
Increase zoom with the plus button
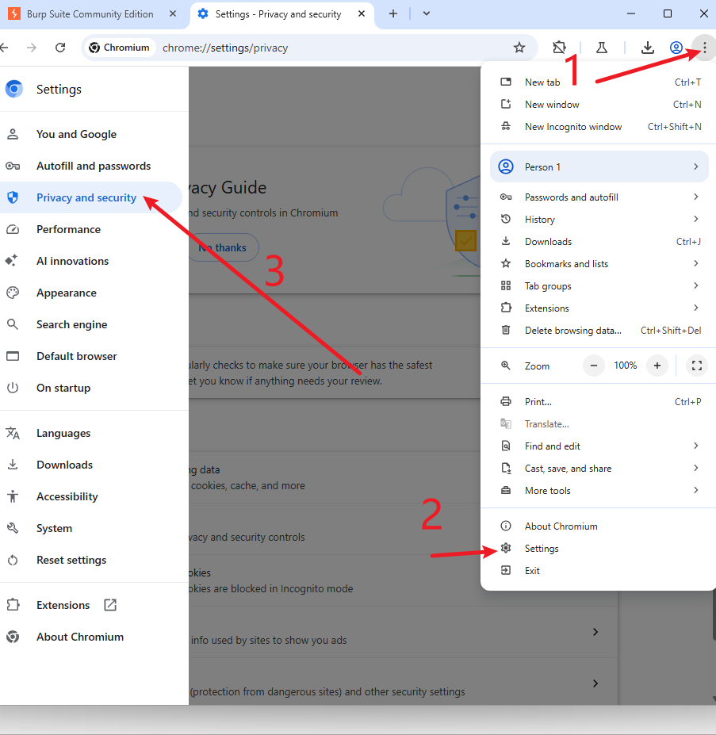click(x=657, y=366)
